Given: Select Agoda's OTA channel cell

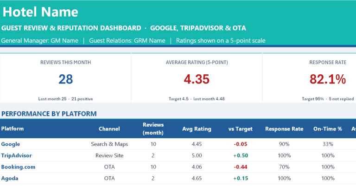Looking at the screenshot, I should point(109,178).
